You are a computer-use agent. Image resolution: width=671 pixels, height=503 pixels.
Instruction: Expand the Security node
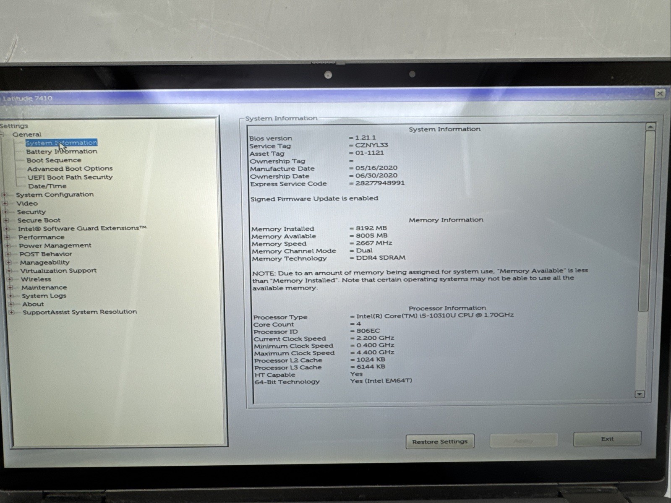point(5,212)
